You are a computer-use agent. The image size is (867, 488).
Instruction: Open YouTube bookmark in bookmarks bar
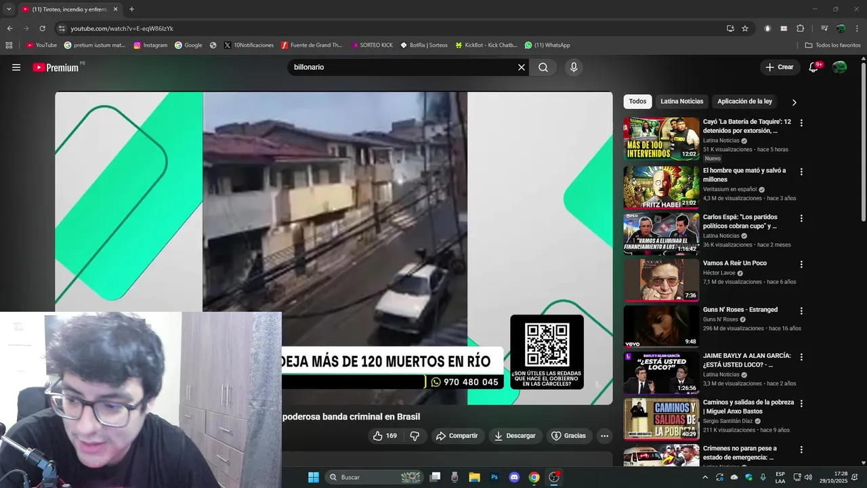point(41,45)
